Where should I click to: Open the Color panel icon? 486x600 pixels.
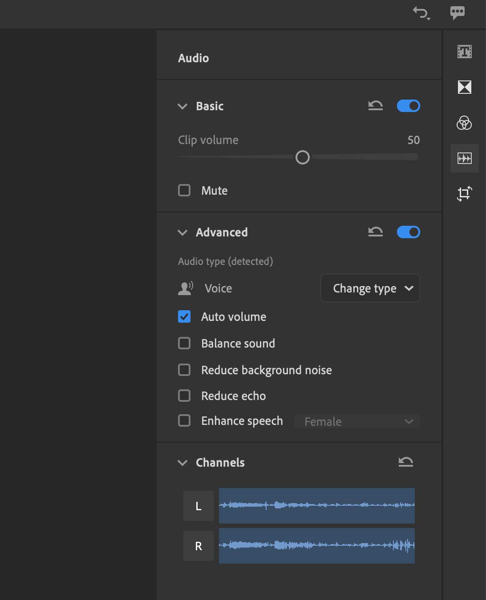pos(464,123)
